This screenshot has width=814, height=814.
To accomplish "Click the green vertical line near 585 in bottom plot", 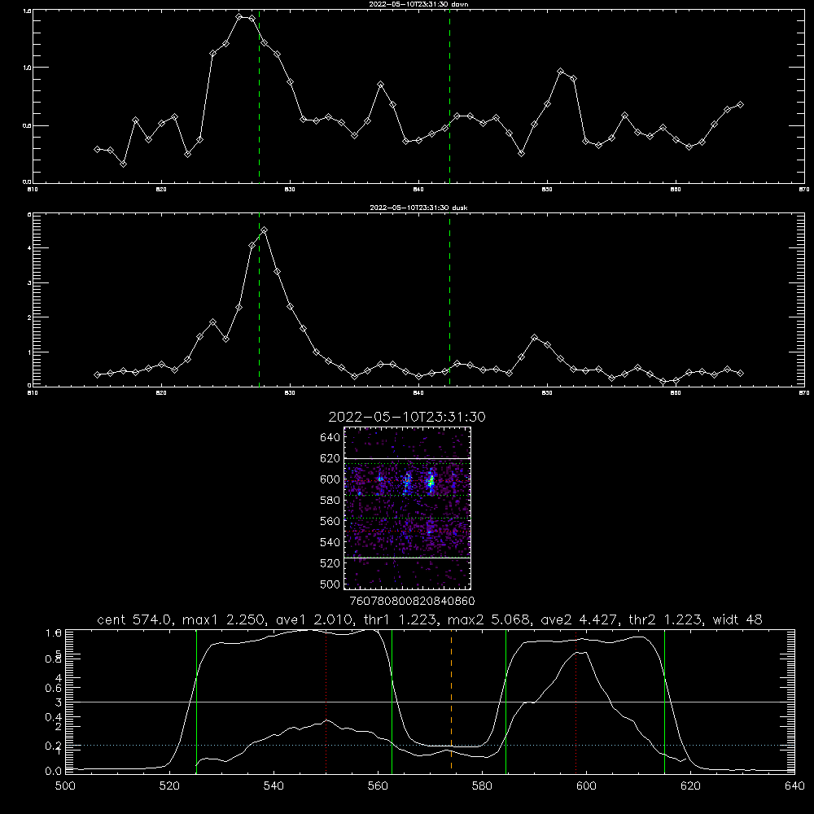I will pyautogui.click(x=505, y=701).
